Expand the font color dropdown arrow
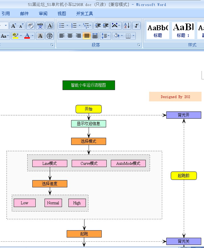This screenshot has height=248, width=204. click(33, 36)
